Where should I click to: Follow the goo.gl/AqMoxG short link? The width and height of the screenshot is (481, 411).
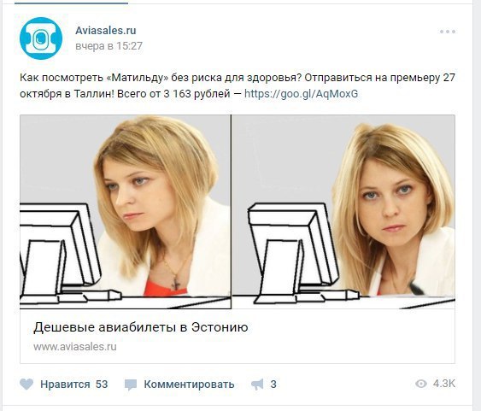(x=302, y=93)
